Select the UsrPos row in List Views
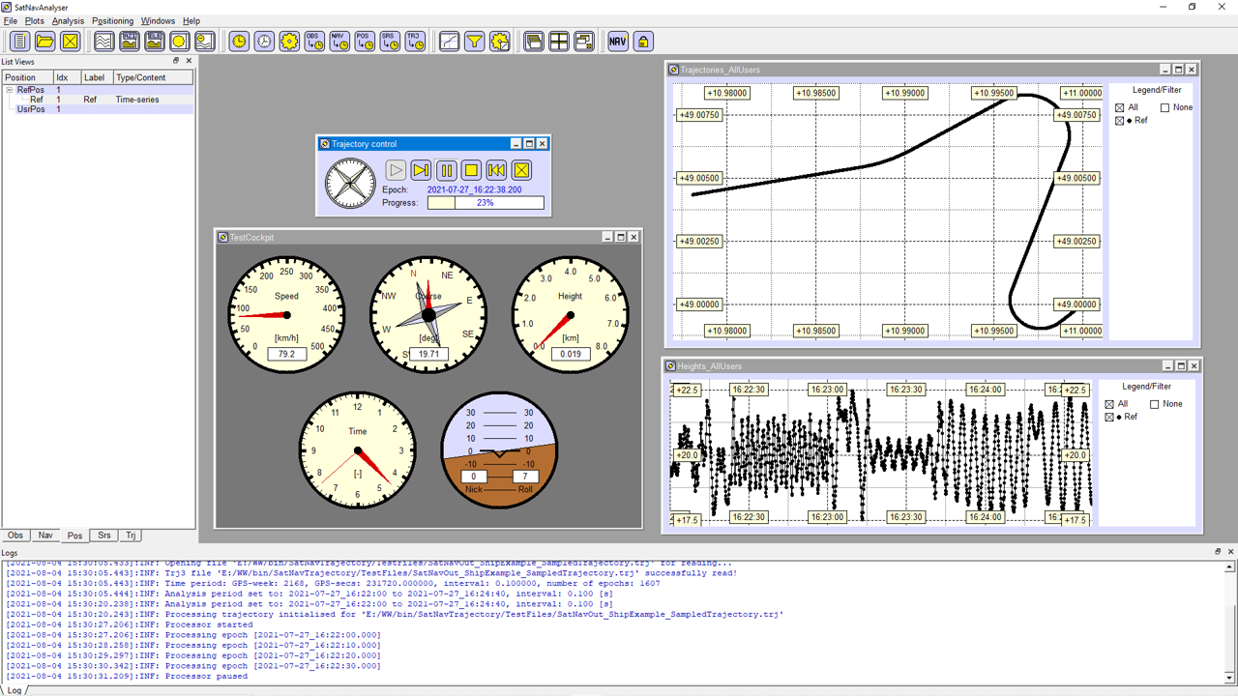The height and width of the screenshot is (696, 1238). click(31, 109)
